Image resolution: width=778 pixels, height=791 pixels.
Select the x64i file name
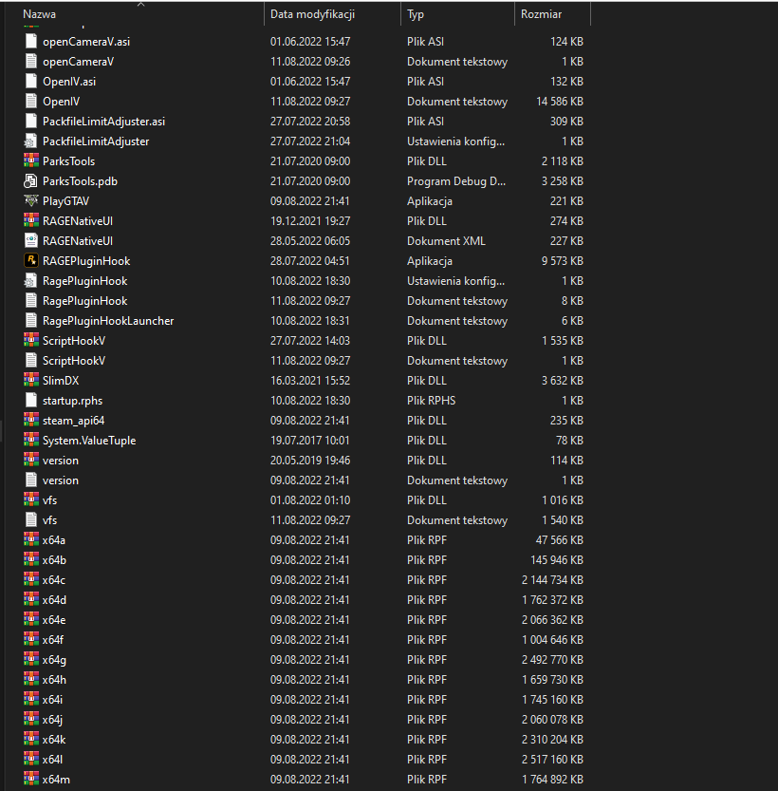(x=52, y=699)
